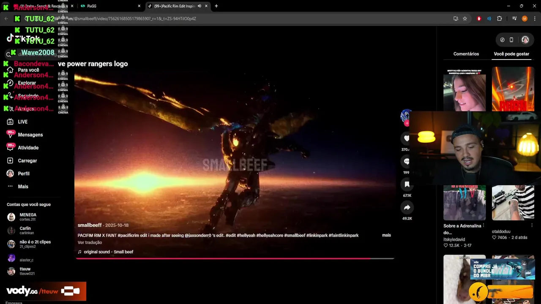Click Ver tradução under caption
The image size is (541, 304).
point(90,242)
